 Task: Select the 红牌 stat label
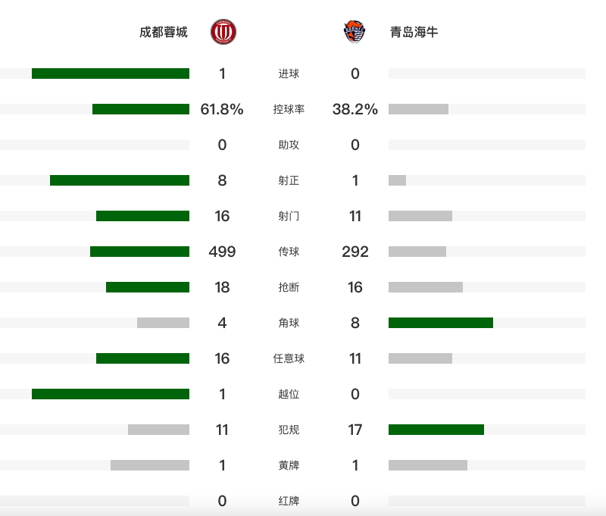coord(289,501)
